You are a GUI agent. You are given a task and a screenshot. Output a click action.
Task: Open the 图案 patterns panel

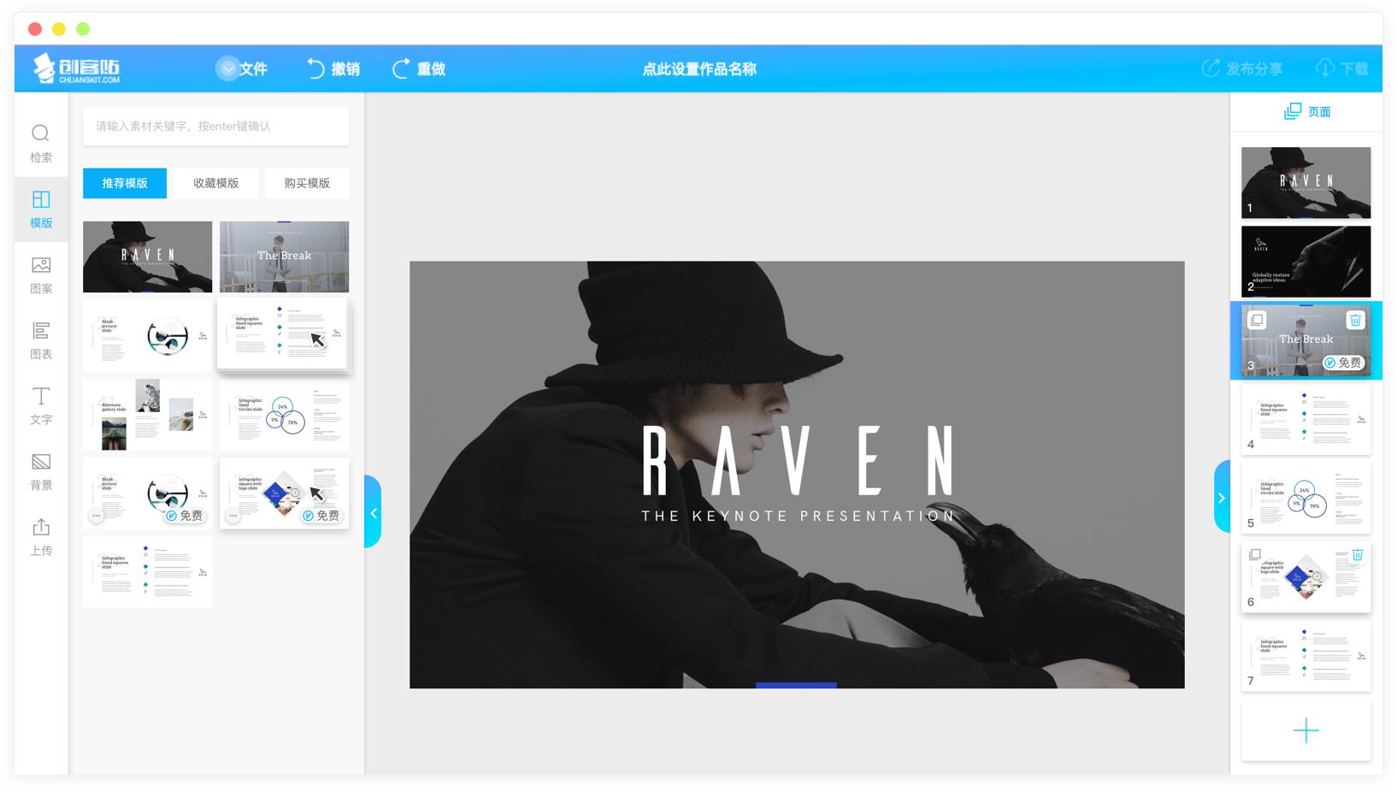click(x=41, y=274)
